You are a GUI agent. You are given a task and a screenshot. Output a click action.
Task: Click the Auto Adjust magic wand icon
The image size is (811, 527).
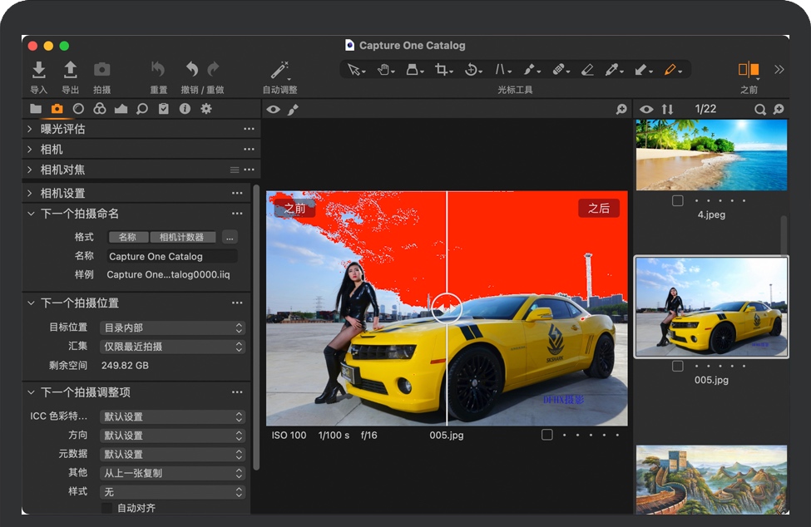(x=279, y=70)
